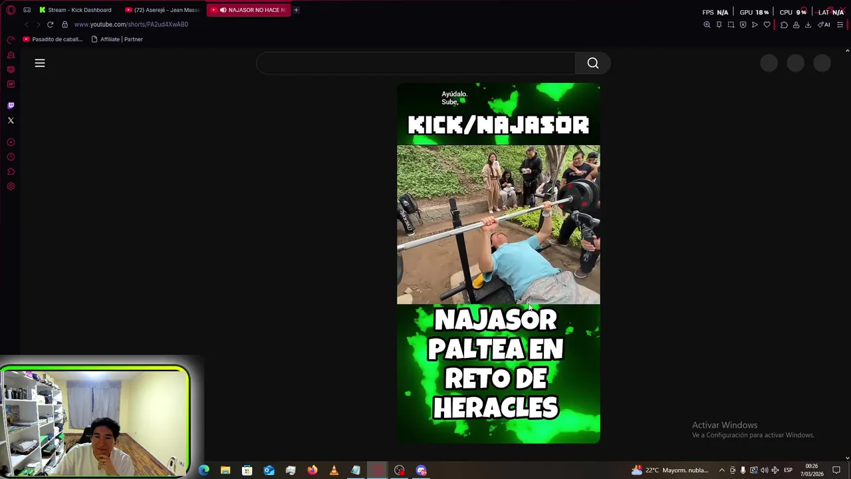Open Windows notification center icon
The image size is (851, 479).
(836, 470)
